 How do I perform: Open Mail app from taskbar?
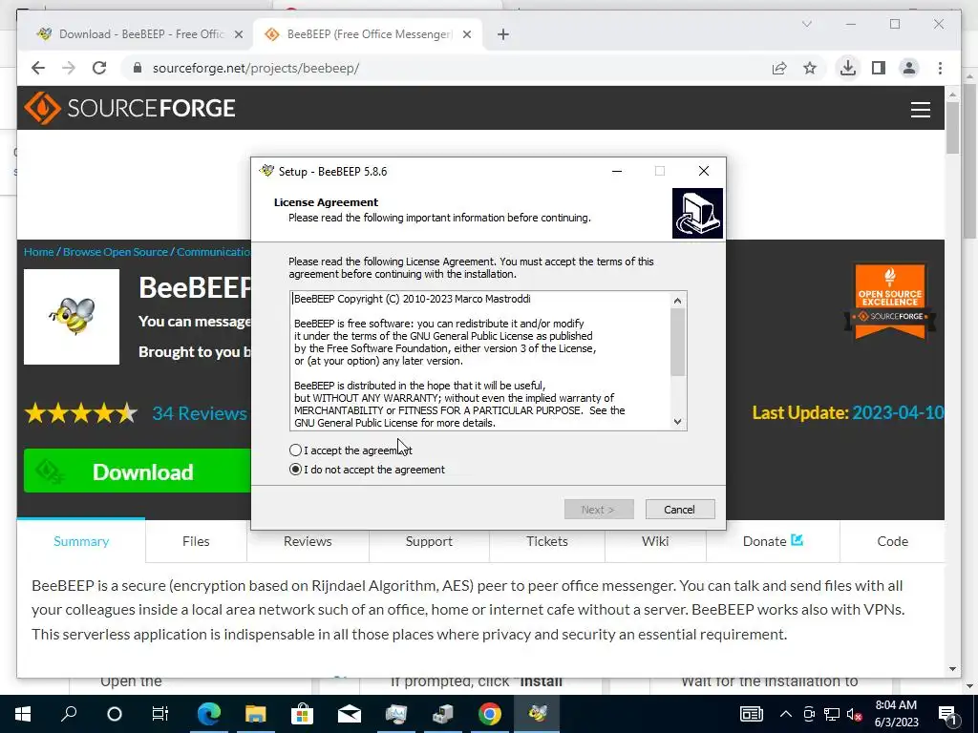(350, 714)
